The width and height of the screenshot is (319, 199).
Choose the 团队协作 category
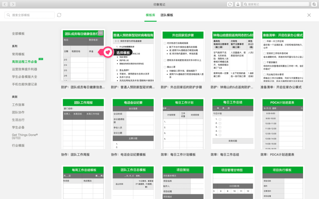18,112
